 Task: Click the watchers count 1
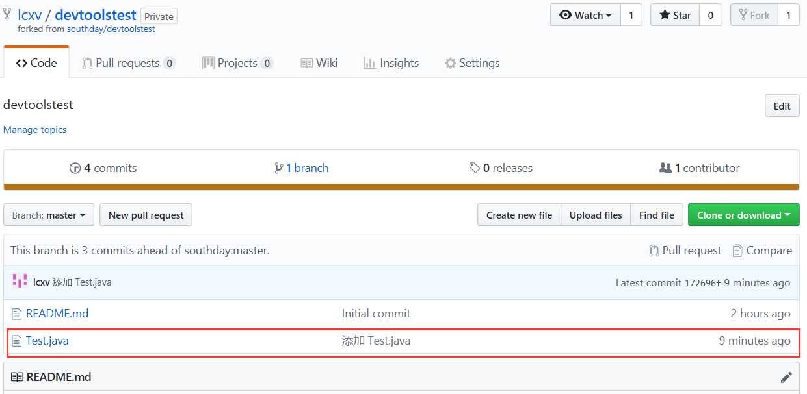pyautogui.click(x=631, y=15)
